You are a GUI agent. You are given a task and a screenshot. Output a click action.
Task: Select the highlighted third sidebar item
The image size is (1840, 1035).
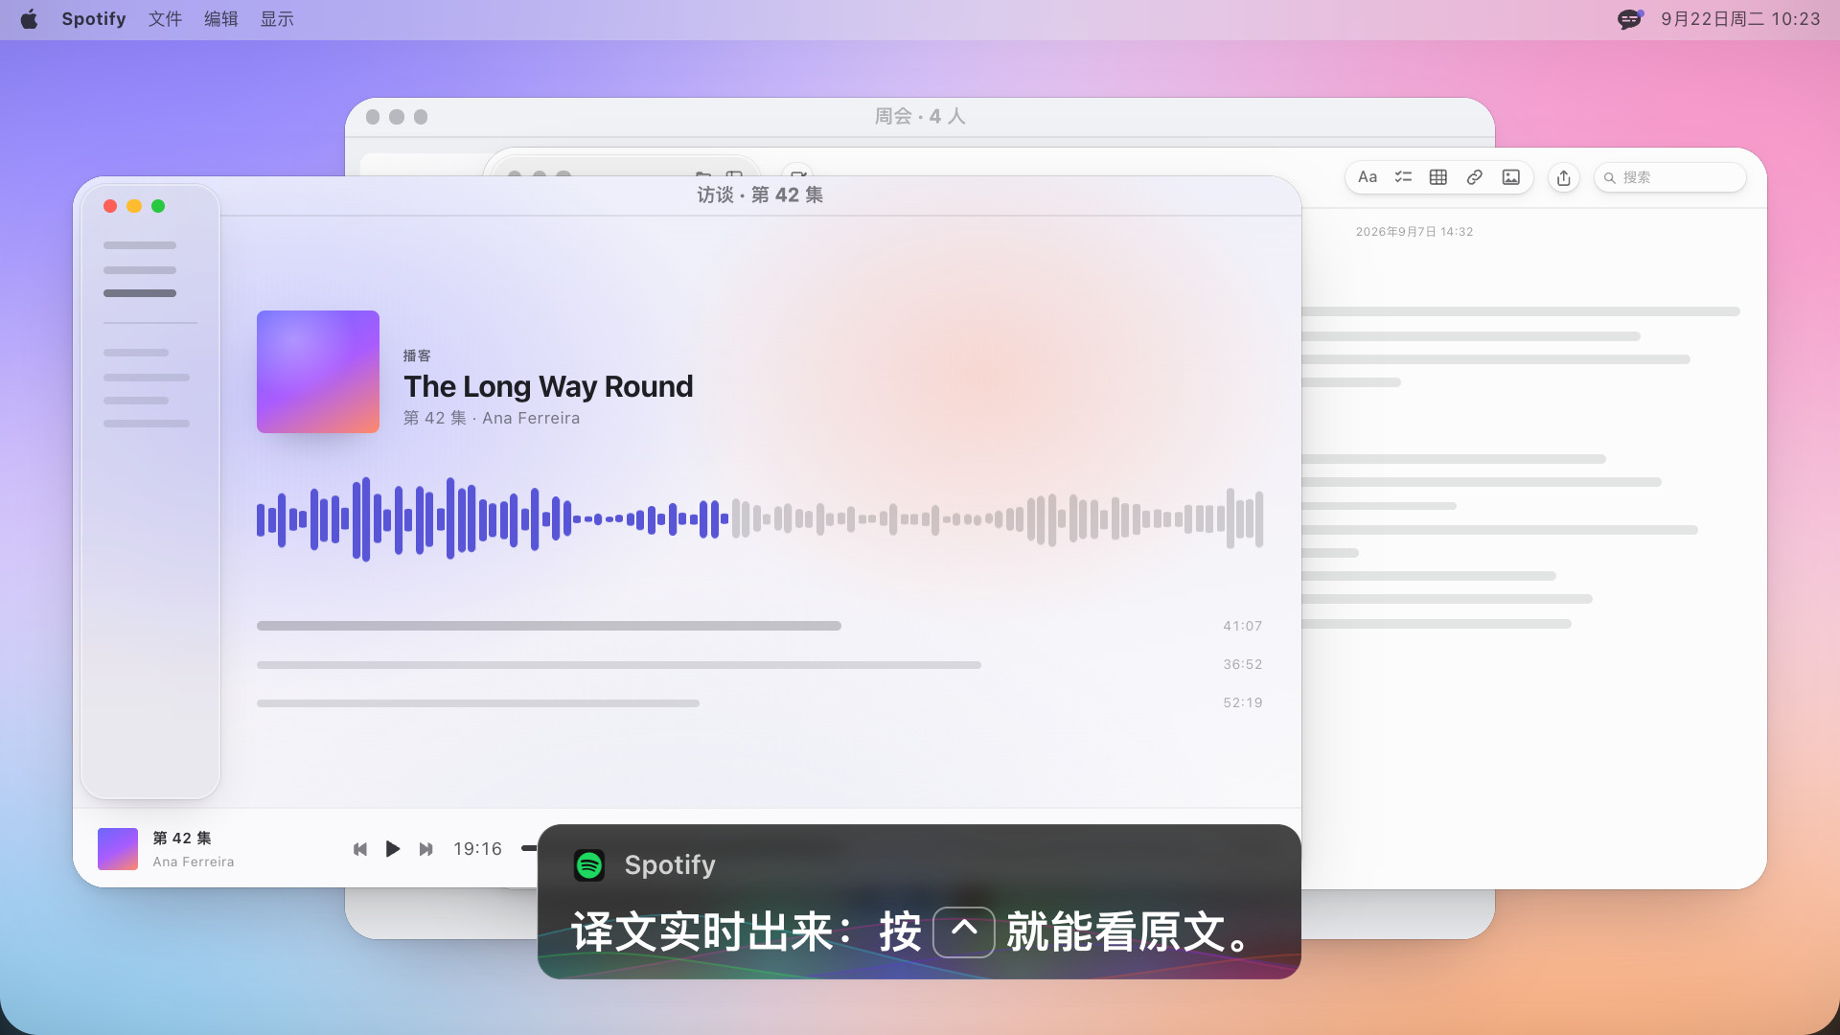tap(140, 293)
